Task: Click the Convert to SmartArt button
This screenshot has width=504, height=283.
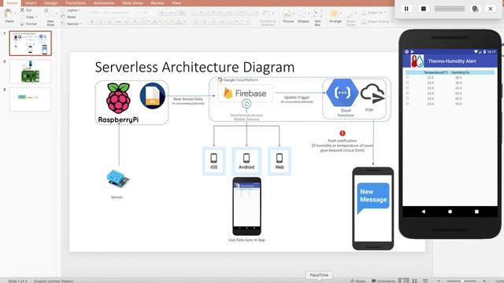Action: pos(268,18)
